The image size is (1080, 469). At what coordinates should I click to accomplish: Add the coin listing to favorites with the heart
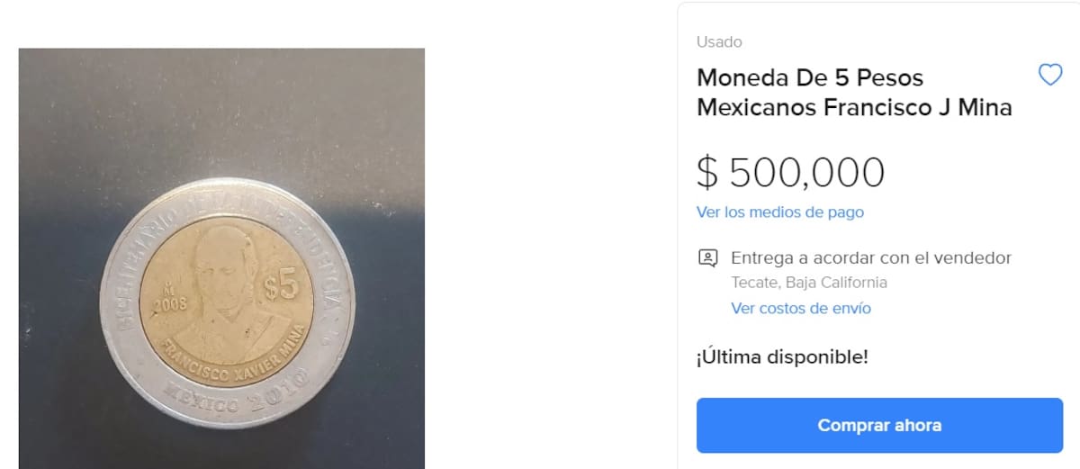[x=1050, y=76]
